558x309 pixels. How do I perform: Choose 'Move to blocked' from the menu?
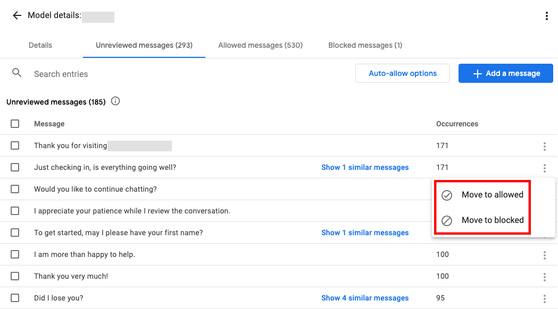coord(492,220)
